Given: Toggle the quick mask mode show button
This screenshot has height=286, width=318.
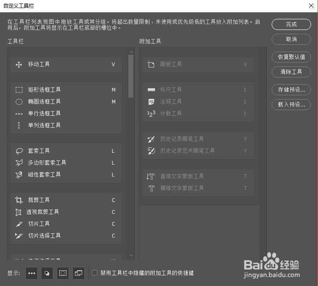Looking at the screenshot, I should point(63,273).
